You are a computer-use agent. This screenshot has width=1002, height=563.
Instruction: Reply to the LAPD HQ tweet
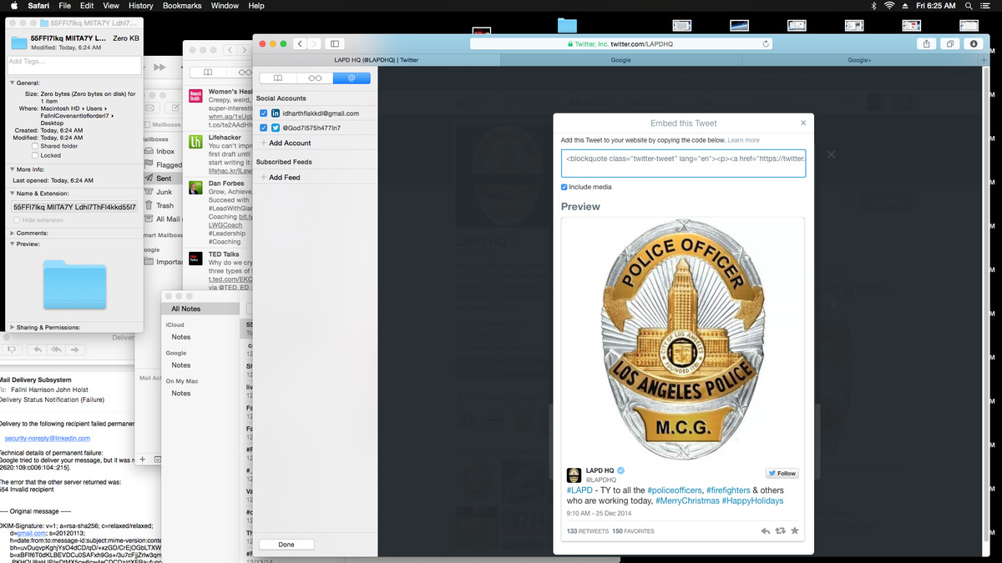tap(766, 530)
